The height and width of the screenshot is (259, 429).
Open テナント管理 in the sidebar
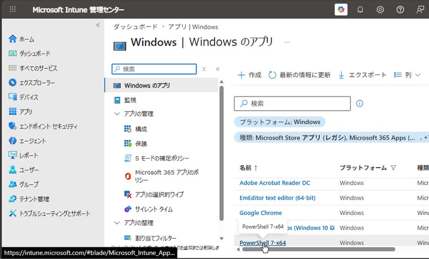[x=29, y=199]
